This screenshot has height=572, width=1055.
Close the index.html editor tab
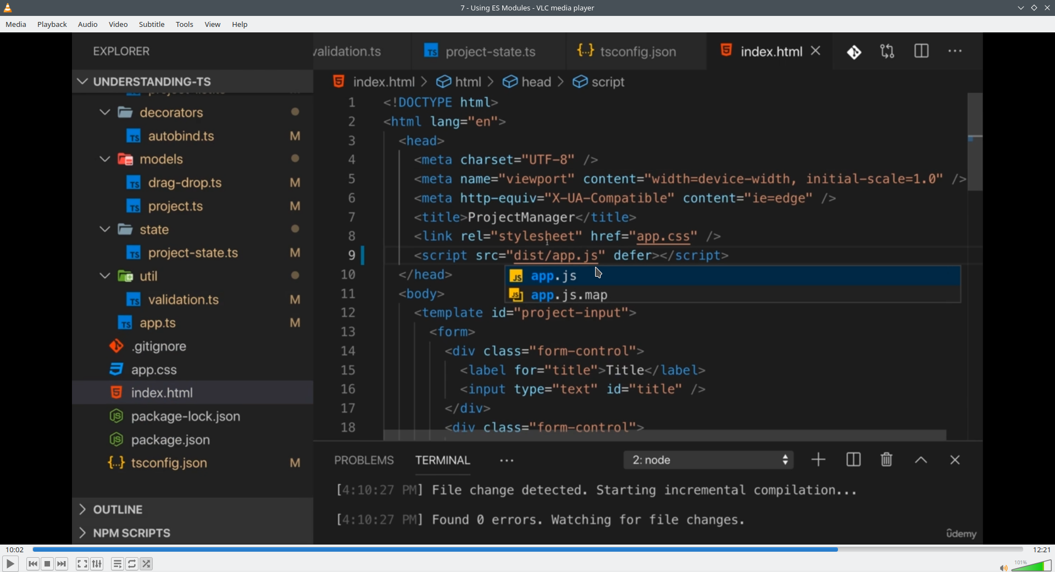tap(817, 51)
